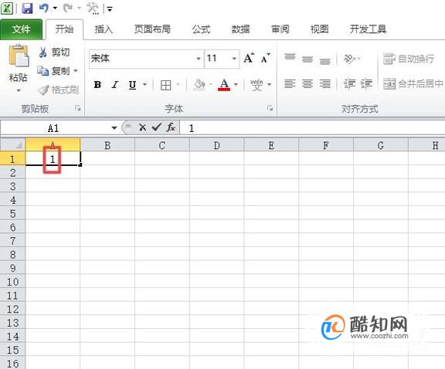Click Merge and Center (合并后居中)
Screen dimensions: 445x369
(x=413, y=83)
